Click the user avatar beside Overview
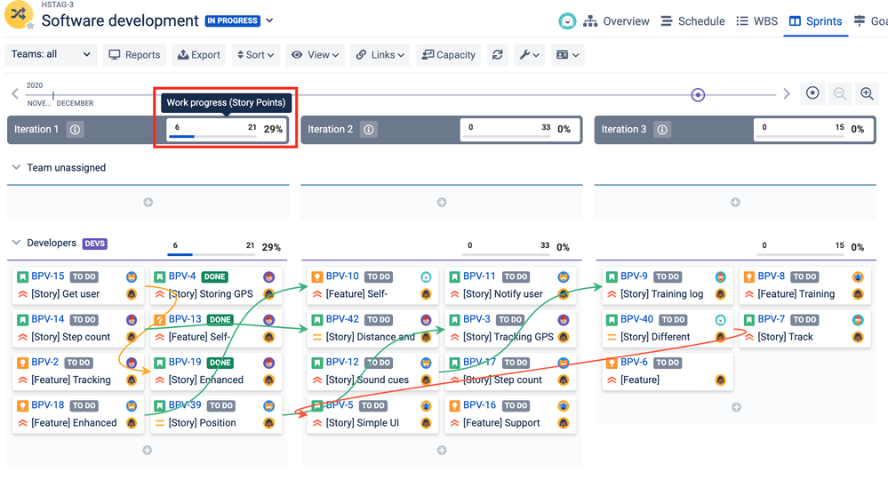 click(x=567, y=21)
